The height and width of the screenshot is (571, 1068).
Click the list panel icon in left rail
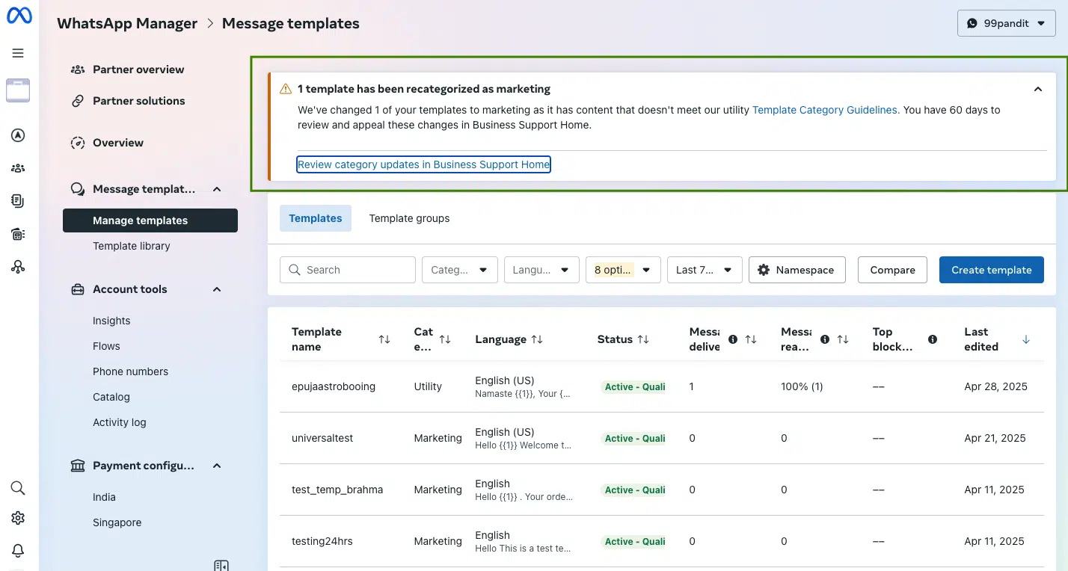[18, 234]
